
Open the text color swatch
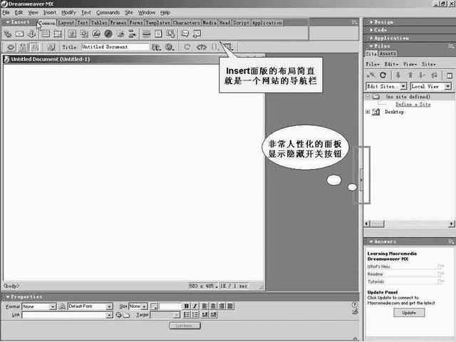point(154,306)
